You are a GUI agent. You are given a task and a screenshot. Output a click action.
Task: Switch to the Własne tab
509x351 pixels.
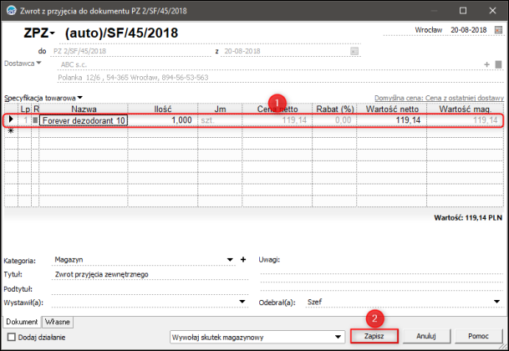[x=57, y=322]
